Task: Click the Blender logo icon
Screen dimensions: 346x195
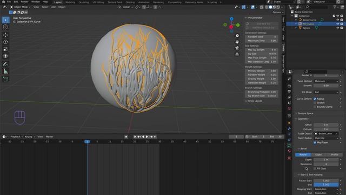Action: click(x=3, y=2)
